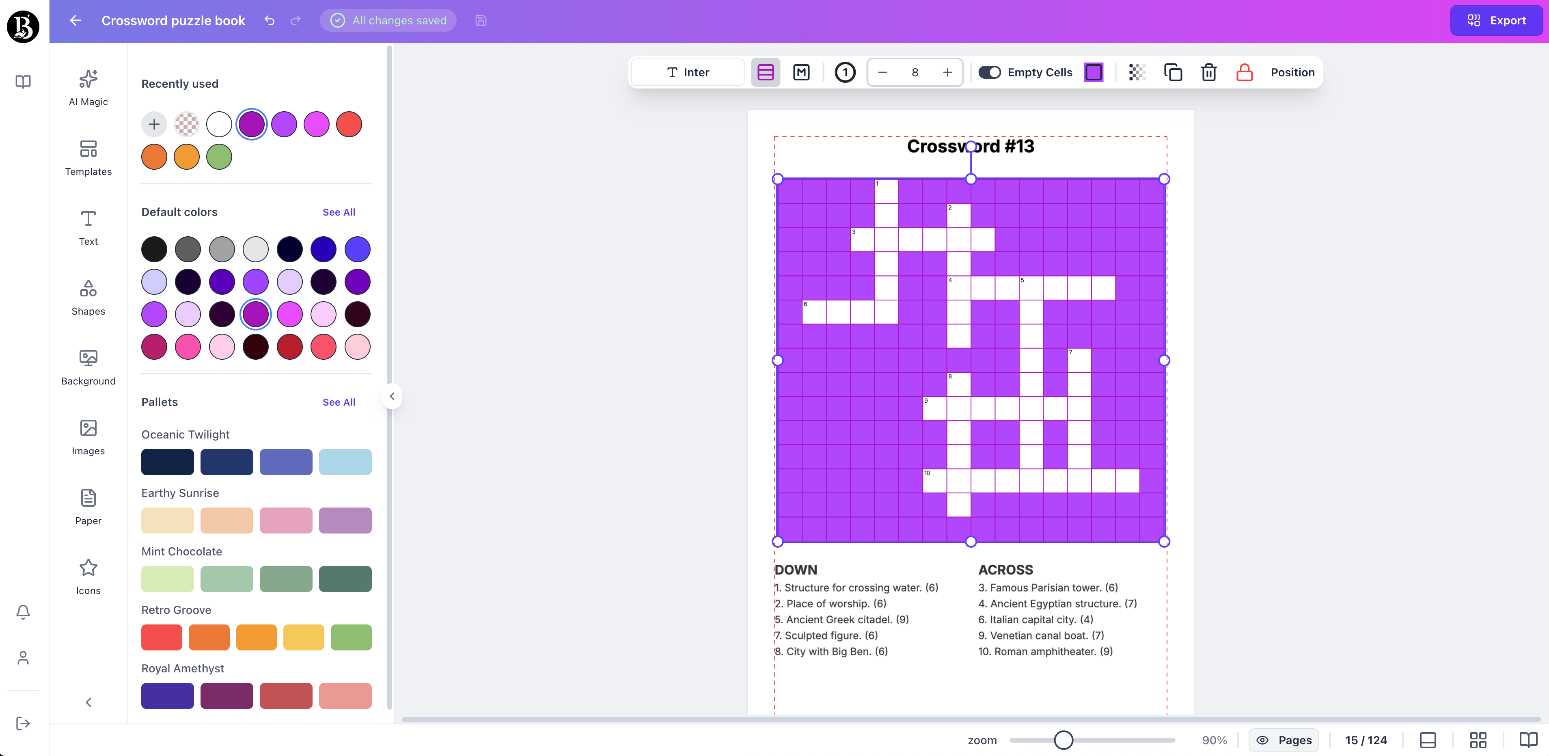Open the Background panel
The height and width of the screenshot is (756, 1549).
pos(88,367)
